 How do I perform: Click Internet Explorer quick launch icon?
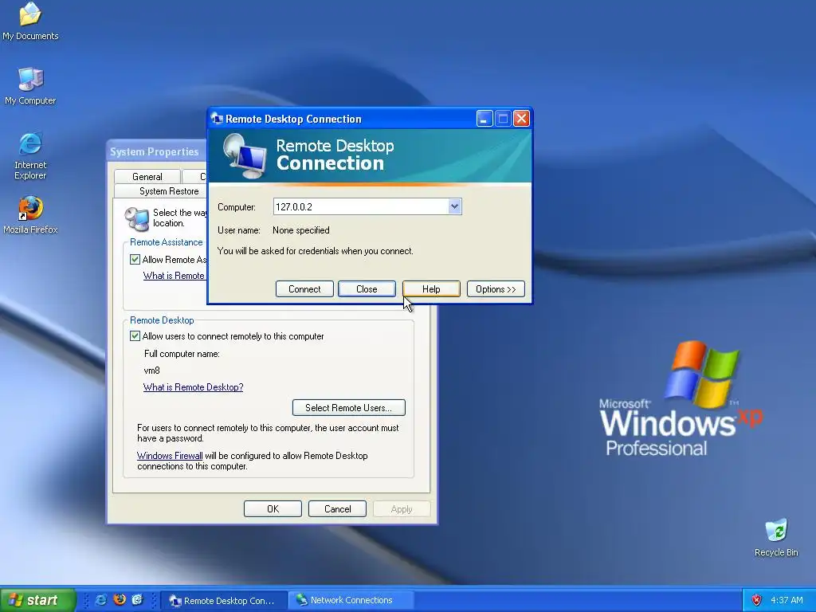(101, 600)
